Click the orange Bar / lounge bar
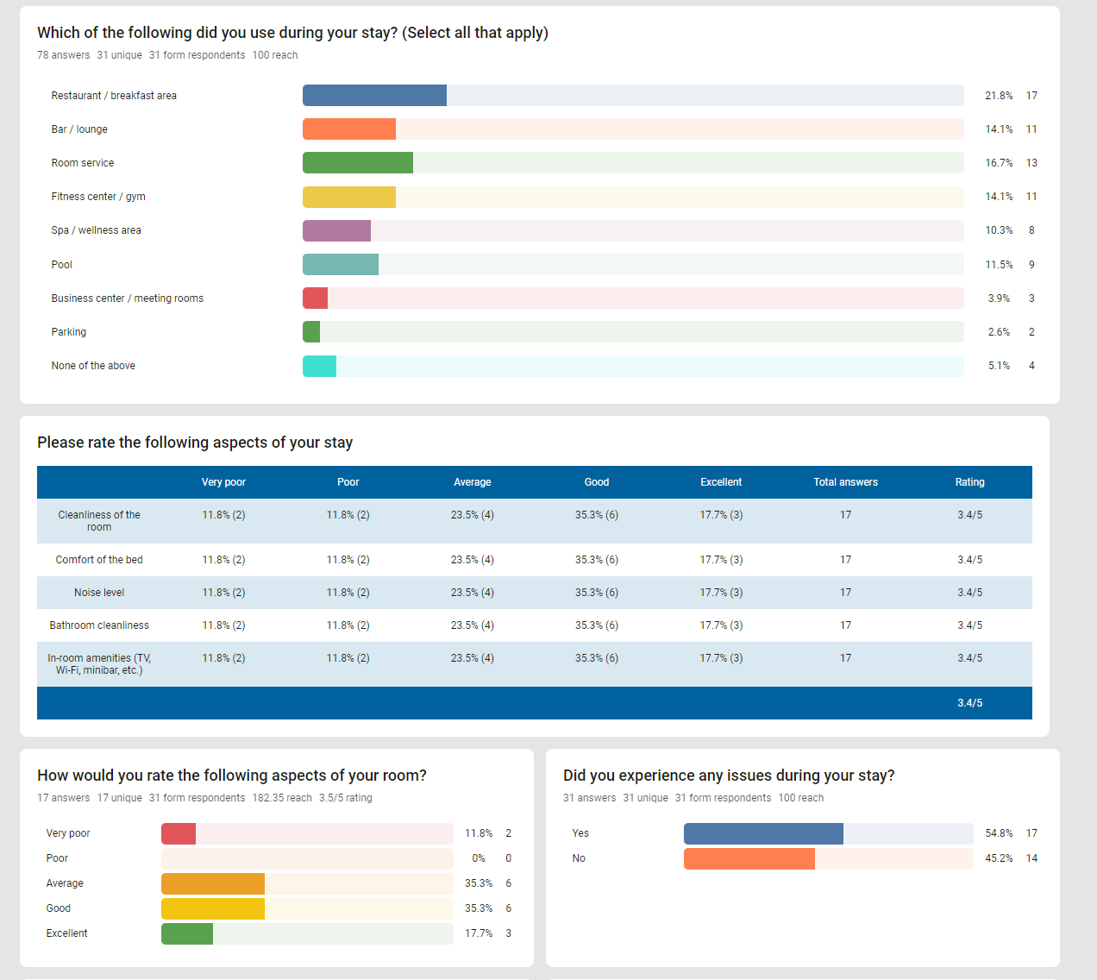The height and width of the screenshot is (980, 1097). coord(349,129)
